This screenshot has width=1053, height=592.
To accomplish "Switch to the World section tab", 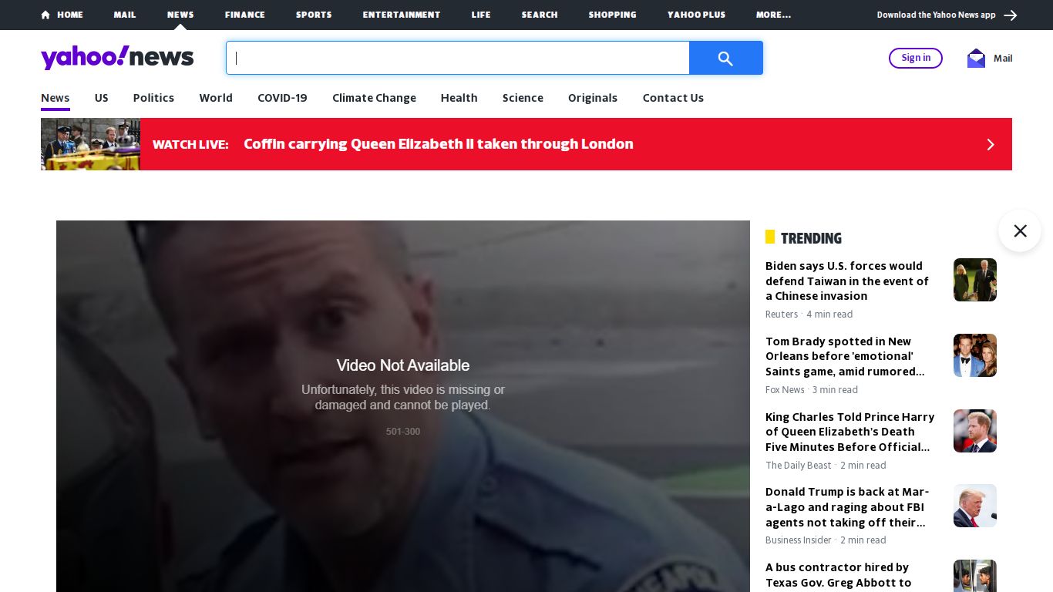I will pos(216,98).
